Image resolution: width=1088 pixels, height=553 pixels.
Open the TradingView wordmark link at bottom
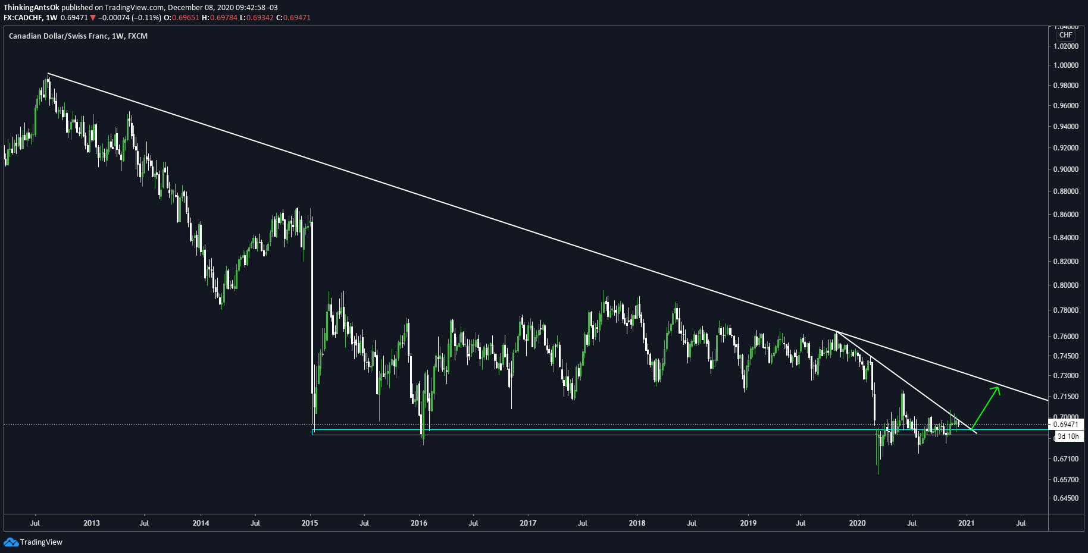[41, 542]
